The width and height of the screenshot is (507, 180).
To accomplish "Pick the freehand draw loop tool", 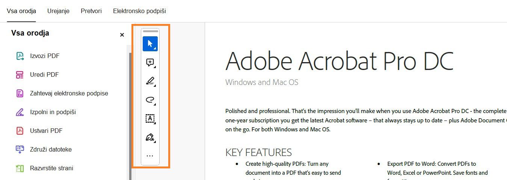I will 150,100.
